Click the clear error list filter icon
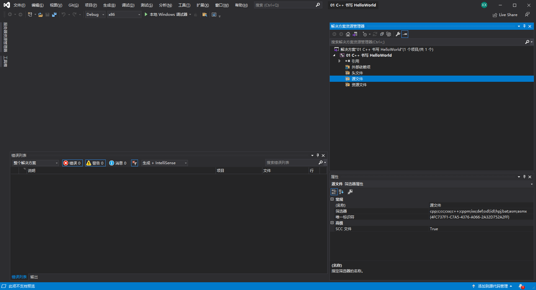This screenshot has height=290, width=536. [x=135, y=163]
